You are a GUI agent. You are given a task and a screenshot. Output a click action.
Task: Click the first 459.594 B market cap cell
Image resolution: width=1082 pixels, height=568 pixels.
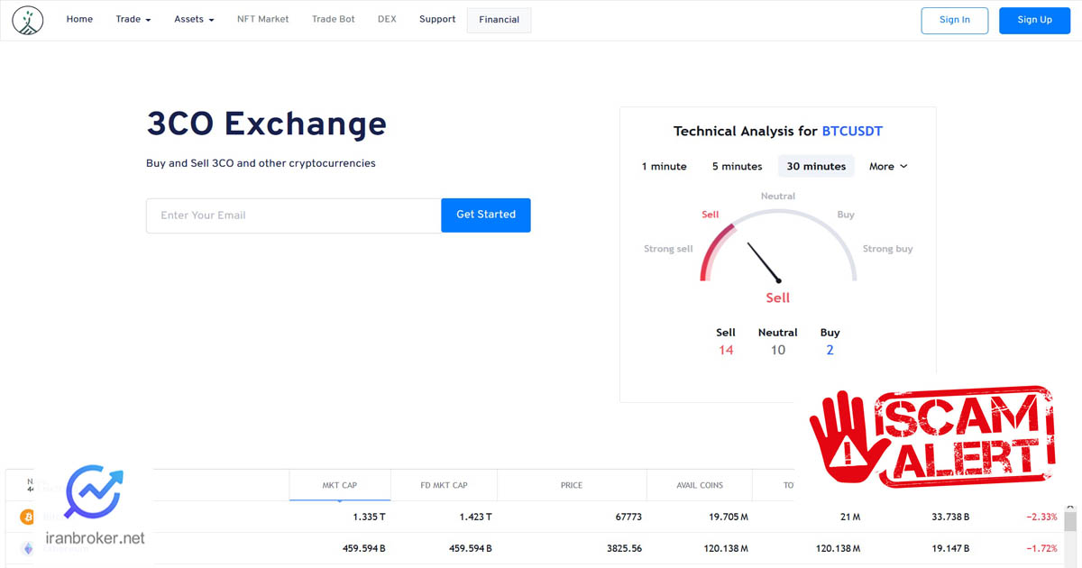(364, 548)
